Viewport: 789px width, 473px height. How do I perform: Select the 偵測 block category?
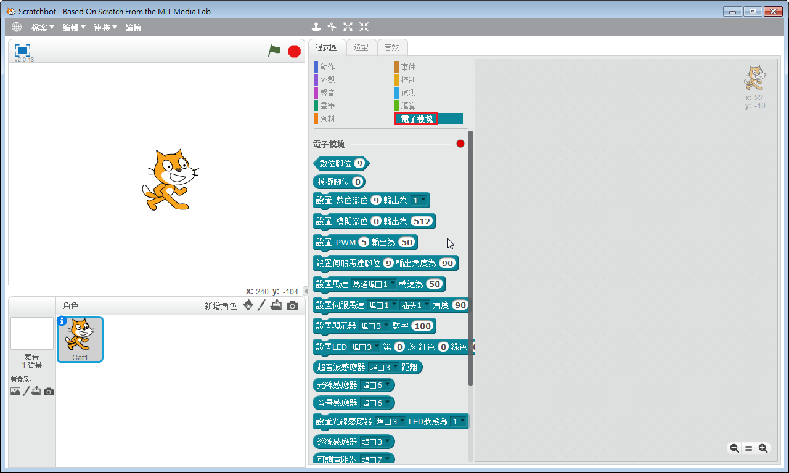[x=428, y=92]
